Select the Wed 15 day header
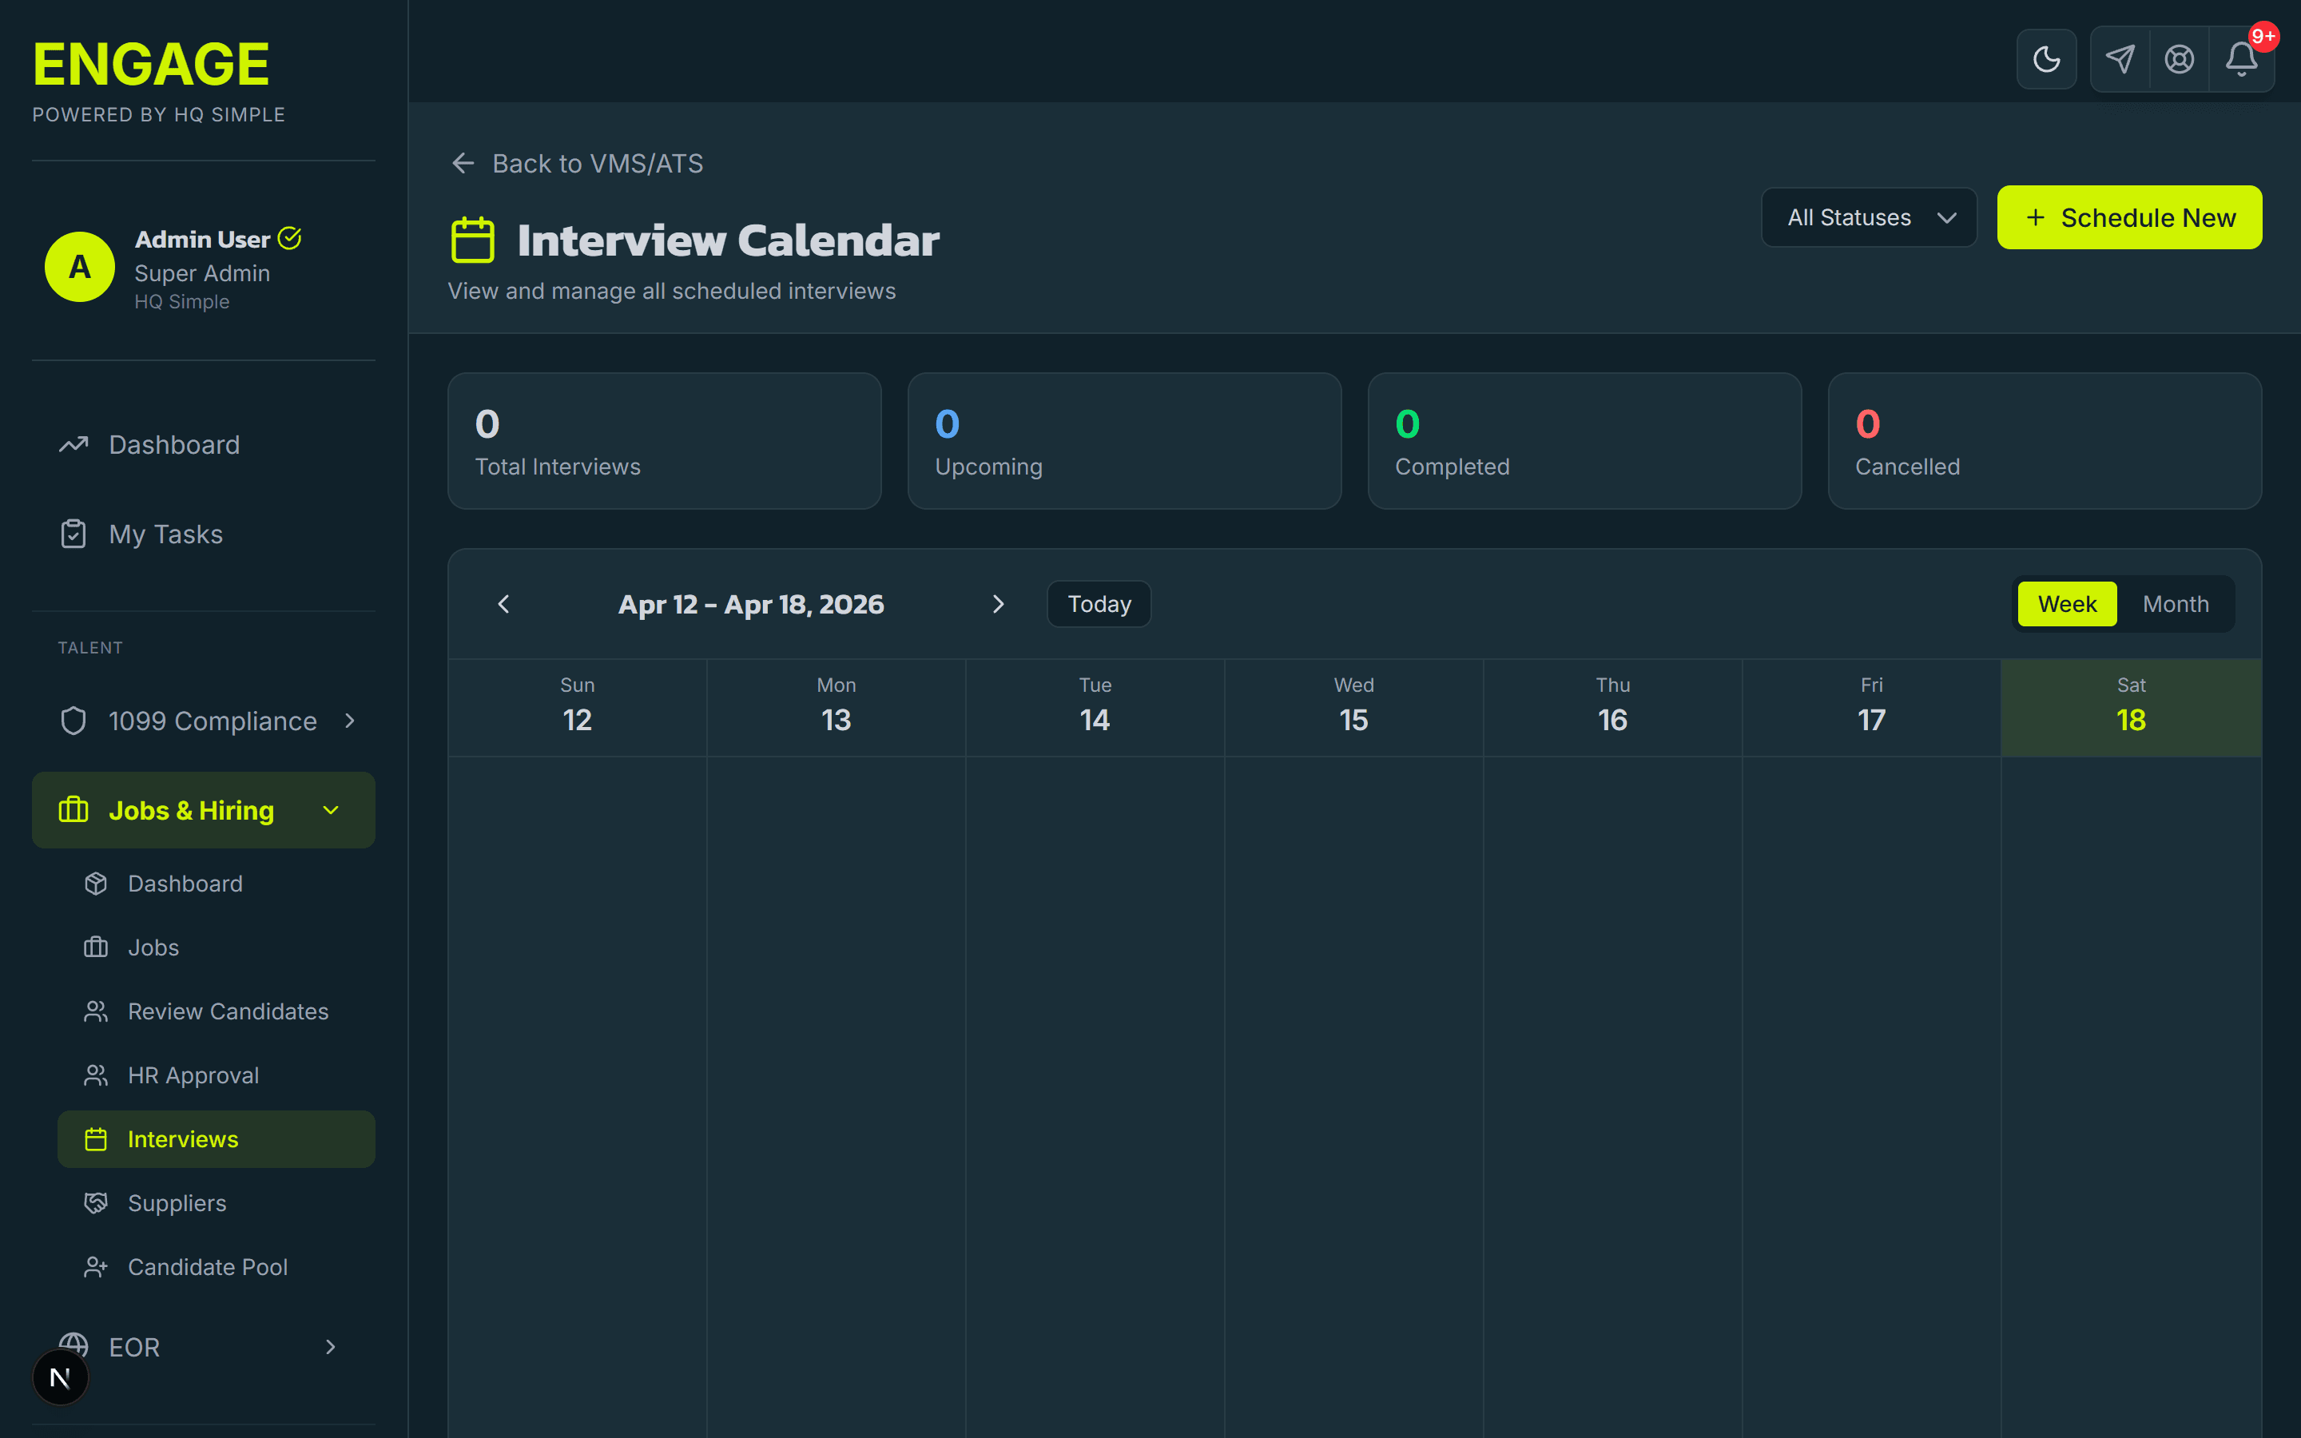The height and width of the screenshot is (1438, 2301). click(1354, 708)
